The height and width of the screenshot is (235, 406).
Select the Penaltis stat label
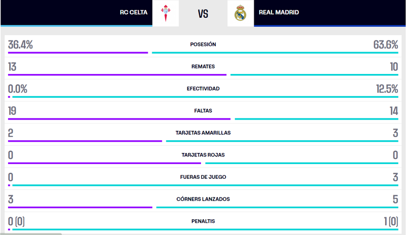(x=203, y=221)
